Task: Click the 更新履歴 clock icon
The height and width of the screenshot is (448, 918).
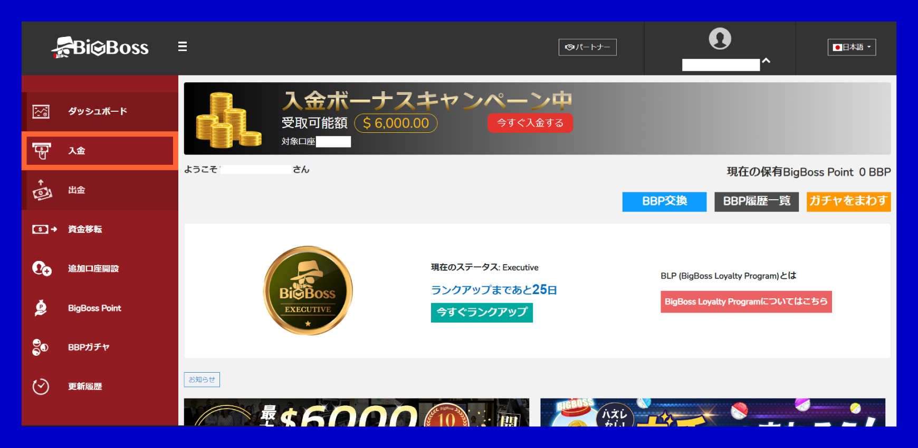Action: pos(41,386)
